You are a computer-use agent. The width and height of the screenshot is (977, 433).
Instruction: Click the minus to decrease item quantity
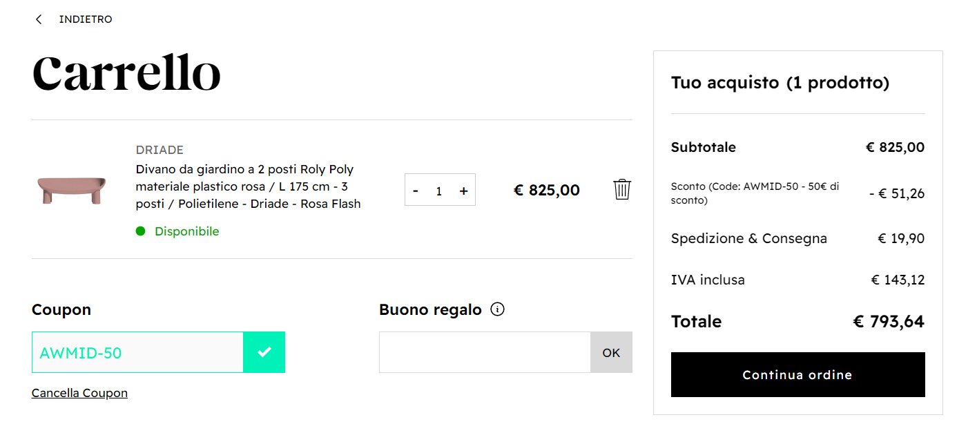417,190
